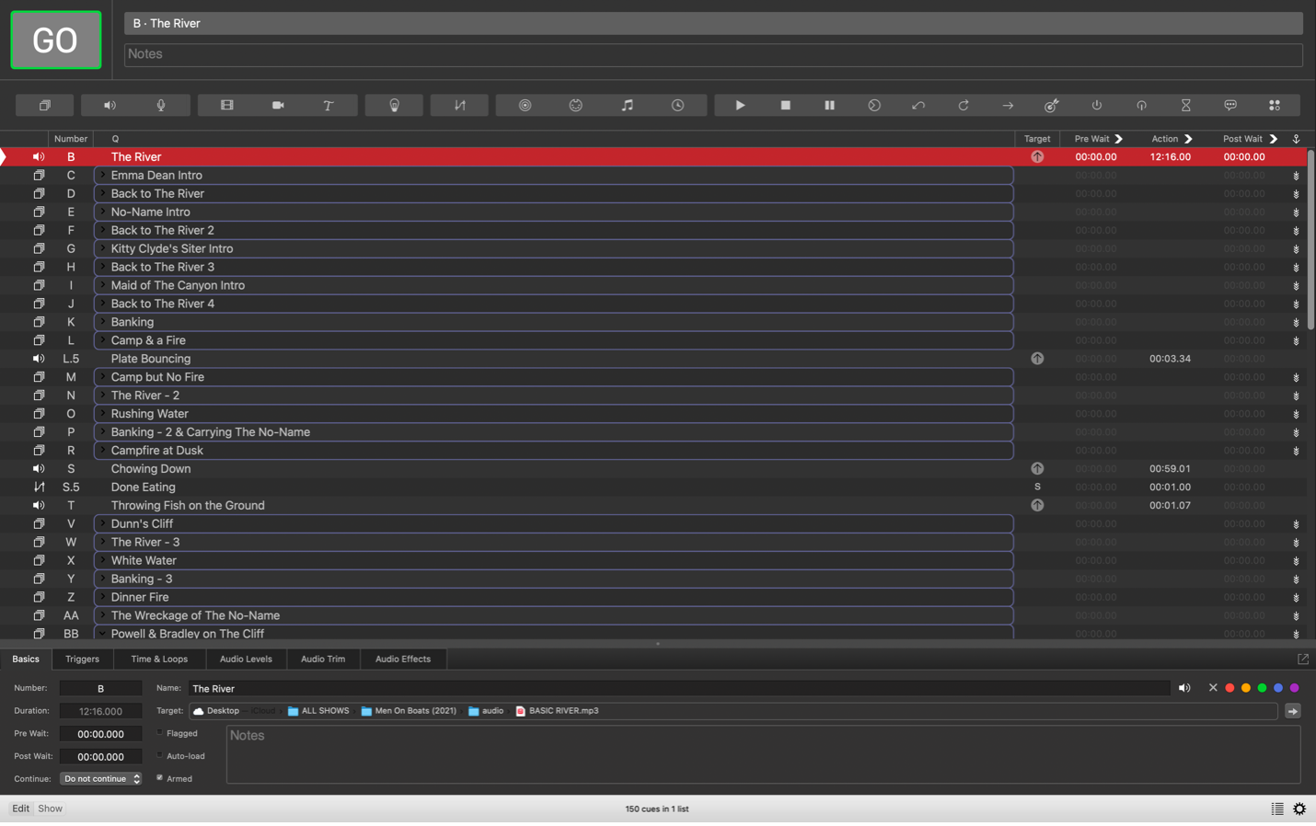Screen dimensions: 1316x826
Task: Open inspector in separate window icon
Action: point(1303,660)
